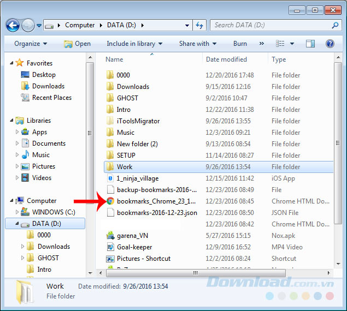Select backup-bookmarks-2016 file icon

pos(110,190)
